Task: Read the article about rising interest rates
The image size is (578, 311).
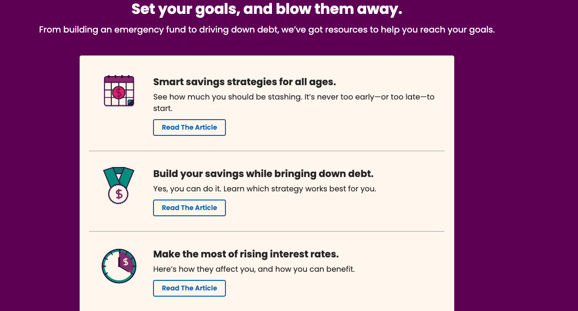Action: click(189, 289)
